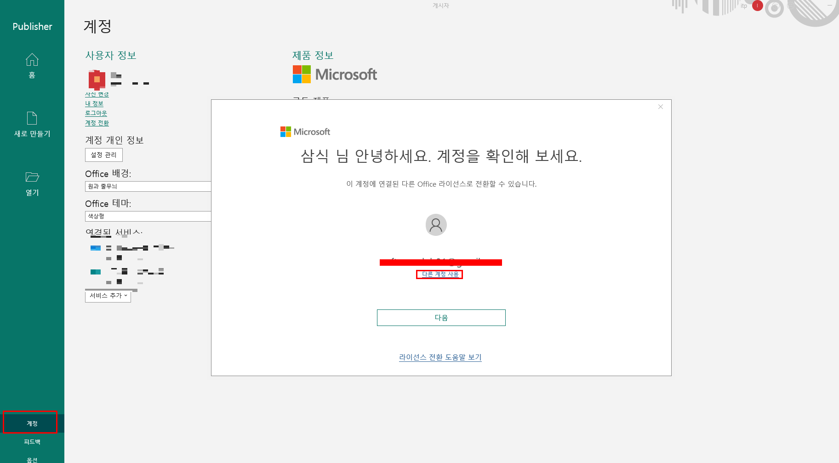Go to Home (홈) in Publisher sidebar
The image size is (839, 463).
(x=32, y=65)
